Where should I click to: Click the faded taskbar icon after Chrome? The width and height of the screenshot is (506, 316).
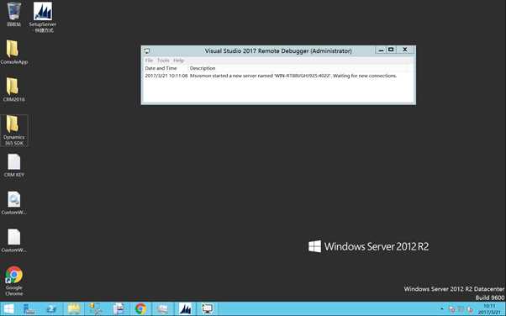[x=163, y=309]
